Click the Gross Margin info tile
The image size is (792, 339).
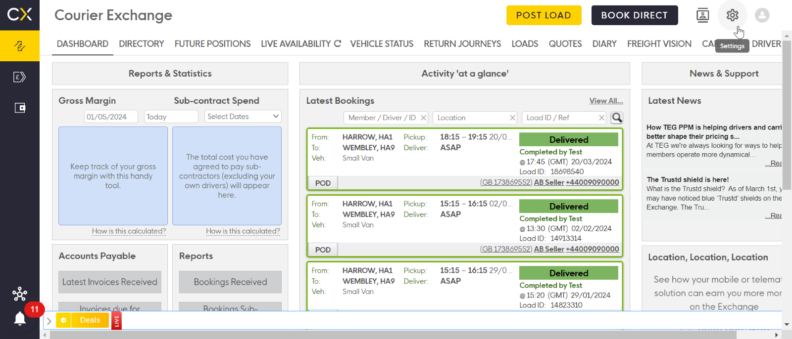[113, 176]
